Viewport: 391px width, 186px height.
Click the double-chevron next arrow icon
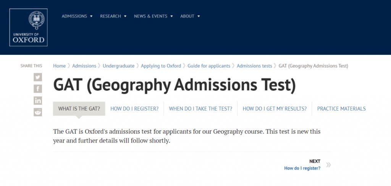click(328, 165)
